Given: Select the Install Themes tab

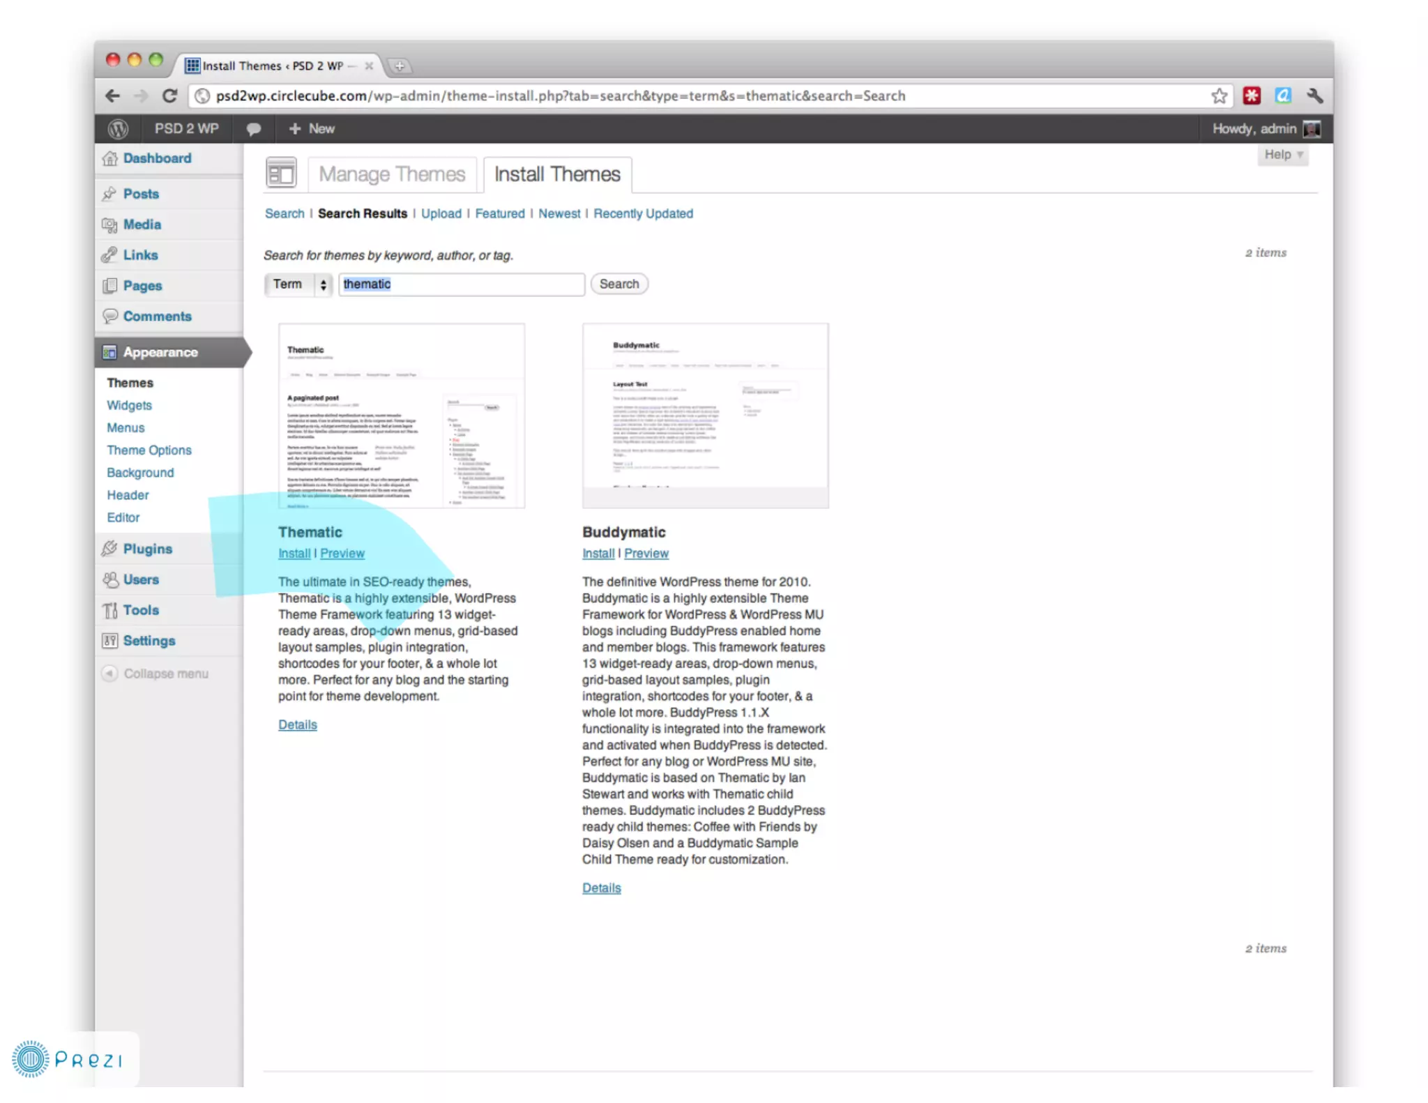Looking at the screenshot, I should pyautogui.click(x=557, y=174).
